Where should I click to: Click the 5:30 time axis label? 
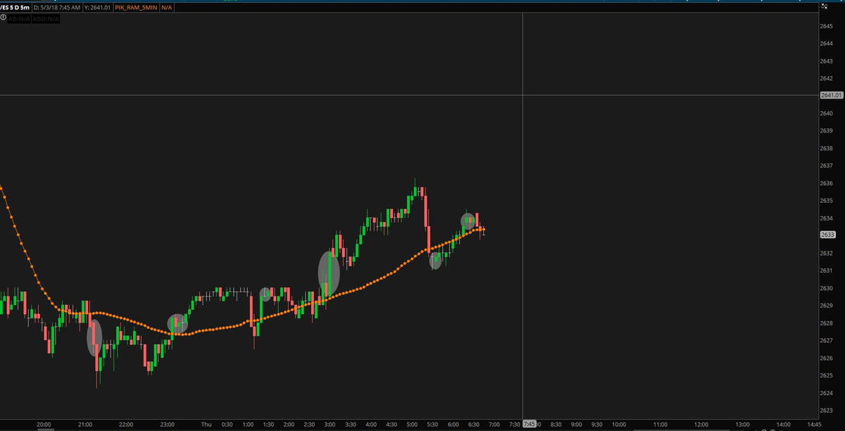coord(433,425)
